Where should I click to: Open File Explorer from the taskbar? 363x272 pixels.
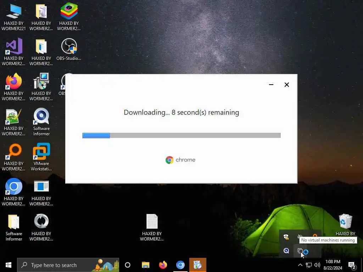[x=146, y=265]
